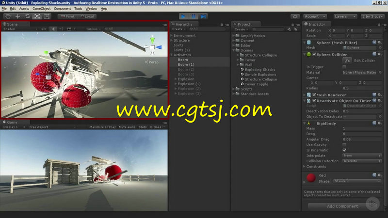The image size is (388, 218).
Task: Click the Edit Collider icon button
Action: tap(347, 61)
